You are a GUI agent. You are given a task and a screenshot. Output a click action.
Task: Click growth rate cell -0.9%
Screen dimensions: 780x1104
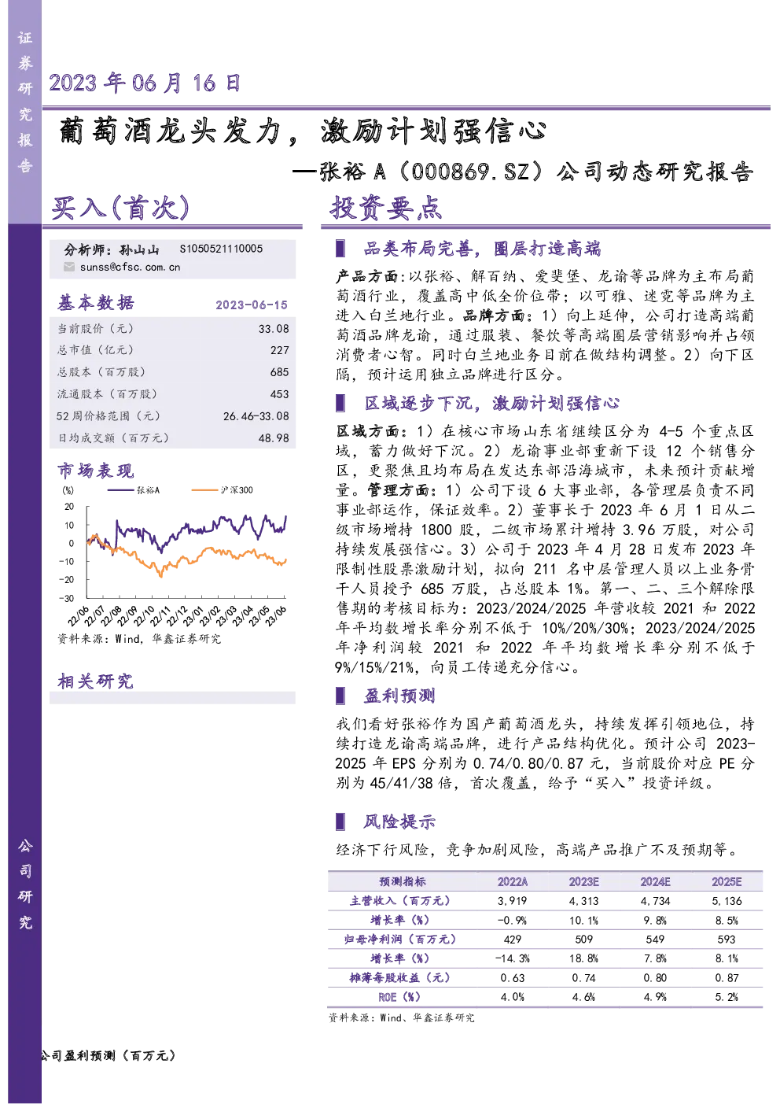pyautogui.click(x=513, y=920)
